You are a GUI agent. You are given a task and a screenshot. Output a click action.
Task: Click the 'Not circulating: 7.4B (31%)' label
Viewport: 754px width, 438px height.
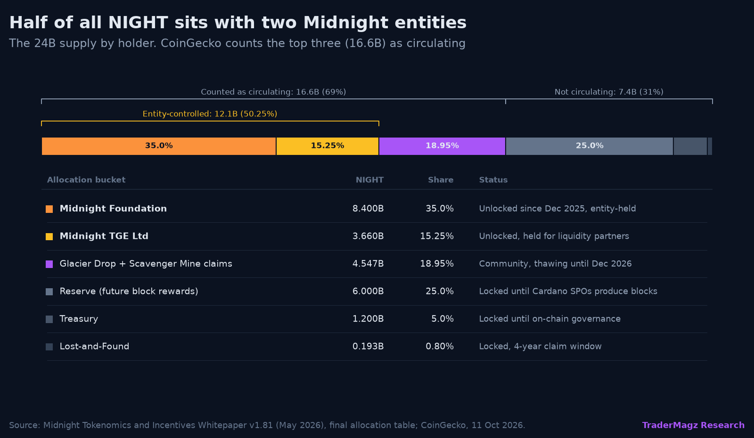tap(609, 92)
